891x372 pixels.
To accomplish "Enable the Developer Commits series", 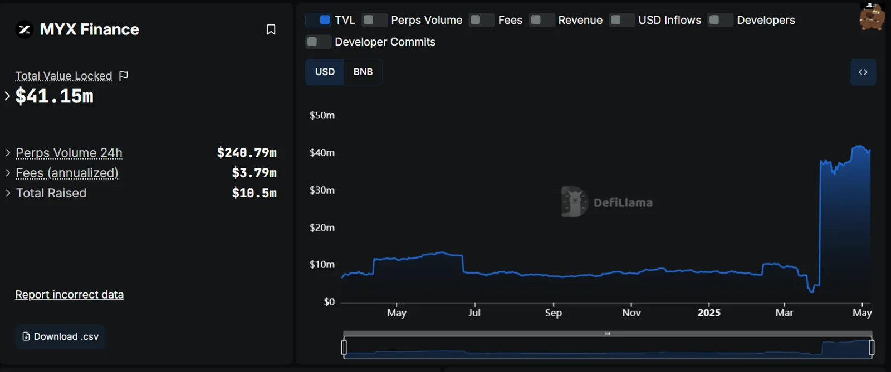I will (319, 42).
